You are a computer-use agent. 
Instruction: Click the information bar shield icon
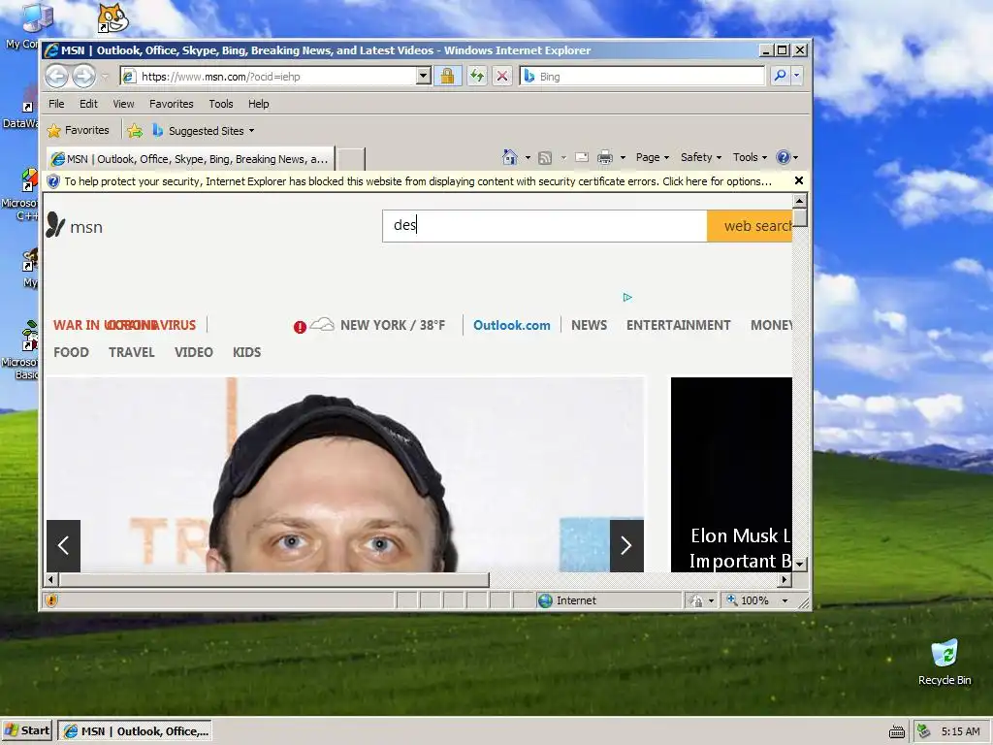click(53, 181)
